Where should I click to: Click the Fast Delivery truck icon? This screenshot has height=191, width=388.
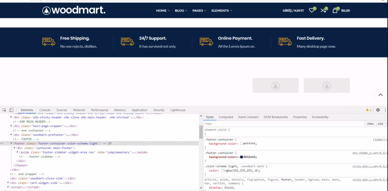point(285,42)
